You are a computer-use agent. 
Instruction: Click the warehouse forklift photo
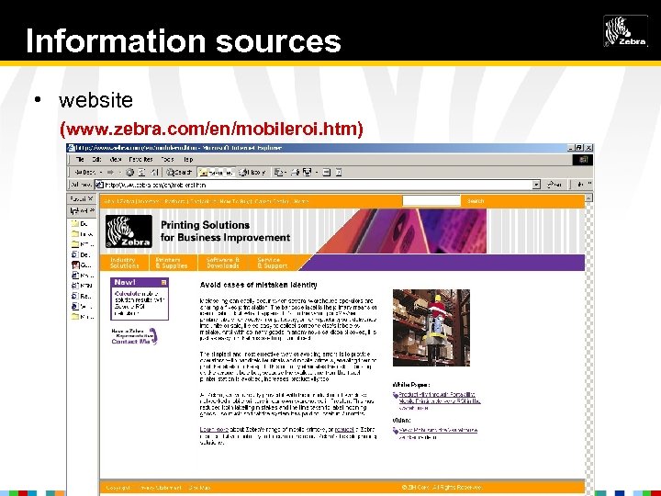click(x=431, y=328)
